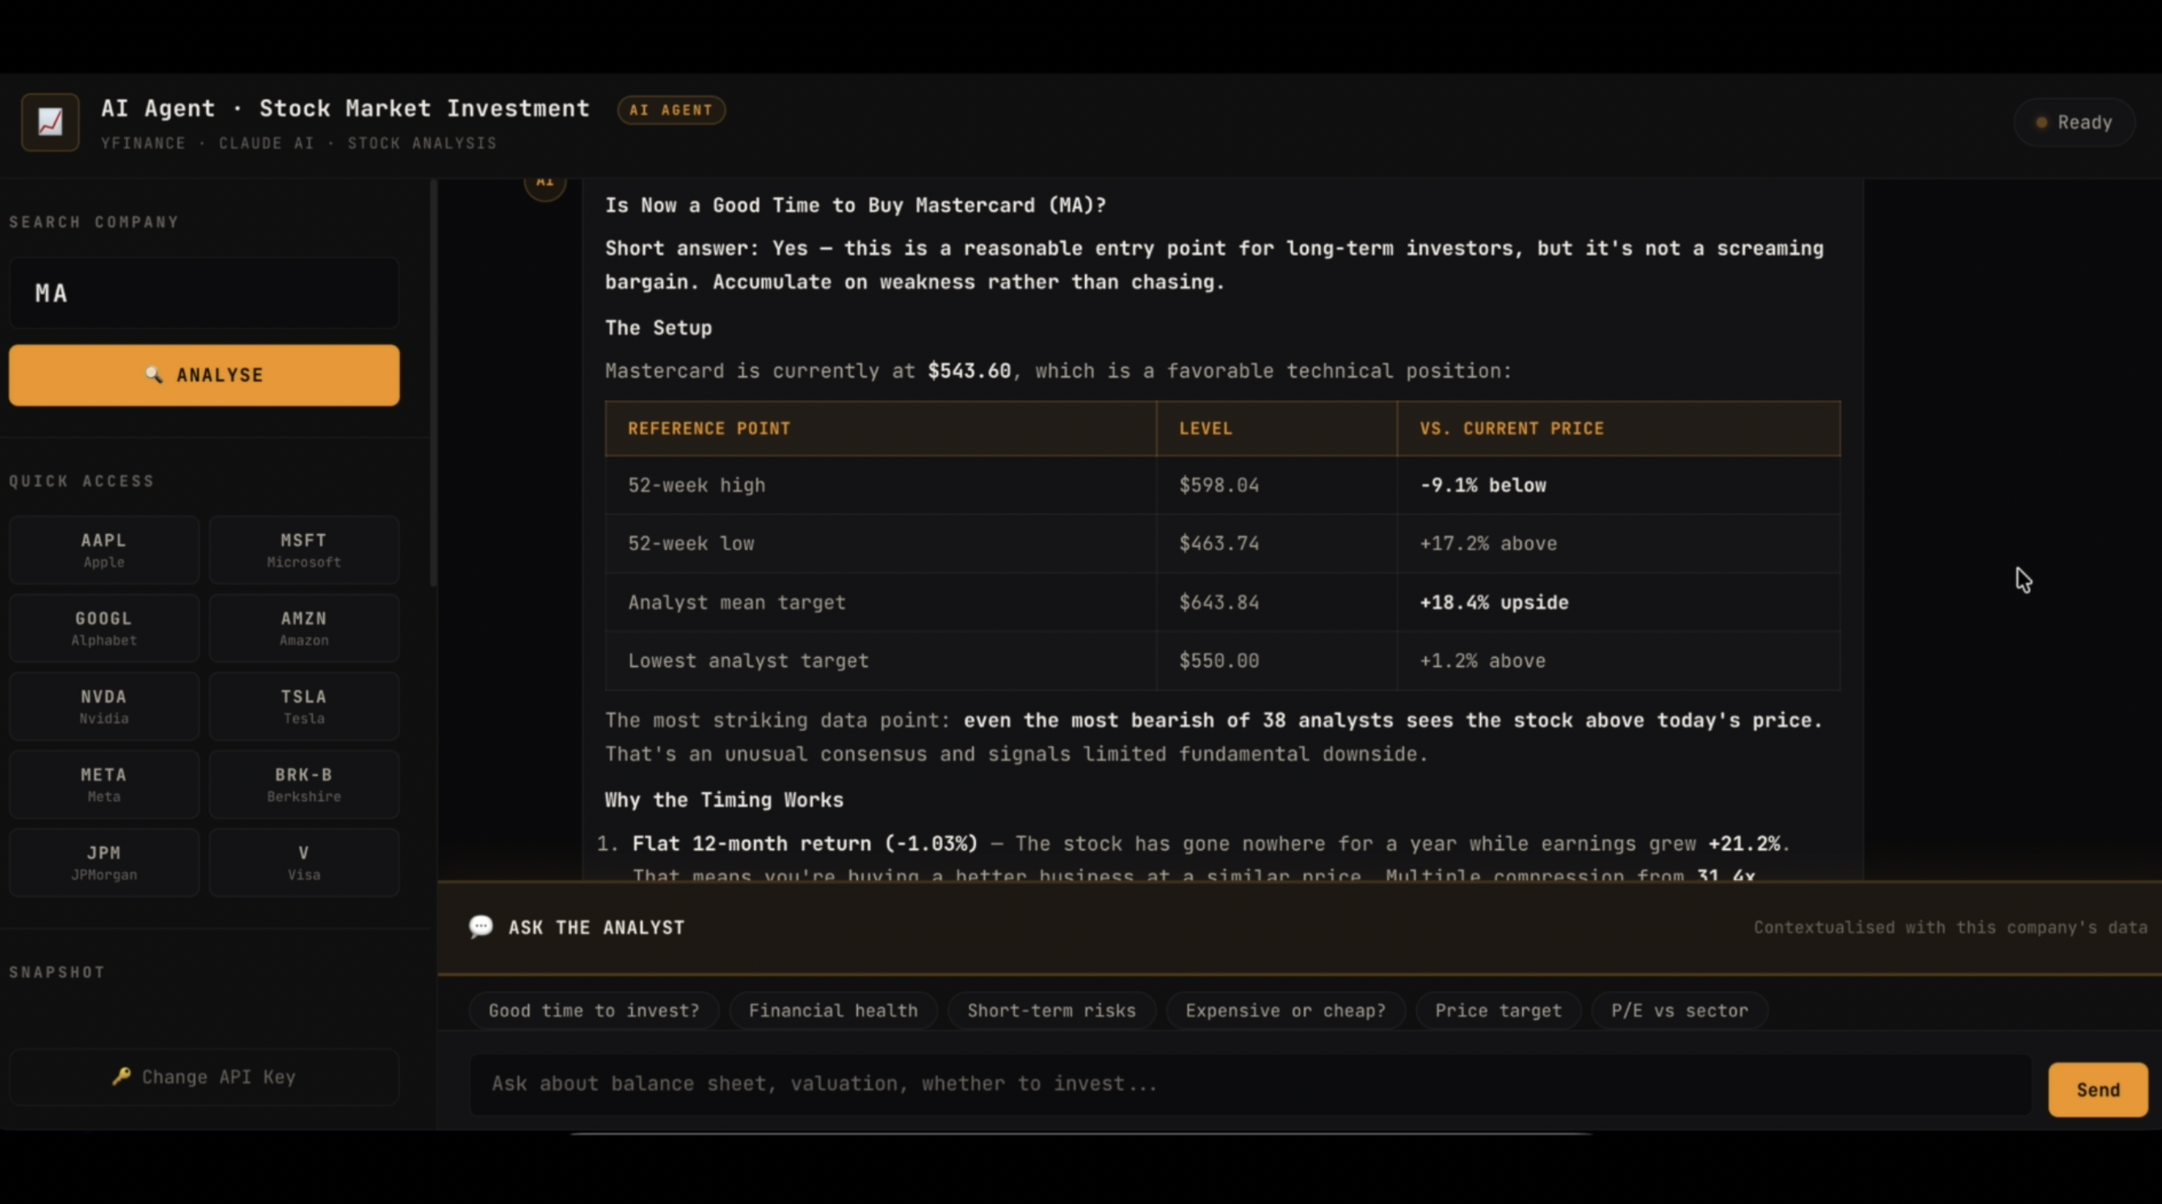Focus the search company field containing MA
This screenshot has width=2162, height=1204.
coord(204,293)
